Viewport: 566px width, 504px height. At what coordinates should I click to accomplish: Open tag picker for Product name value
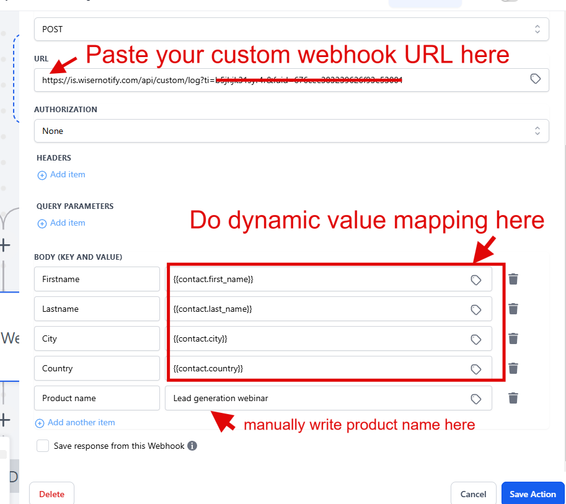475,399
